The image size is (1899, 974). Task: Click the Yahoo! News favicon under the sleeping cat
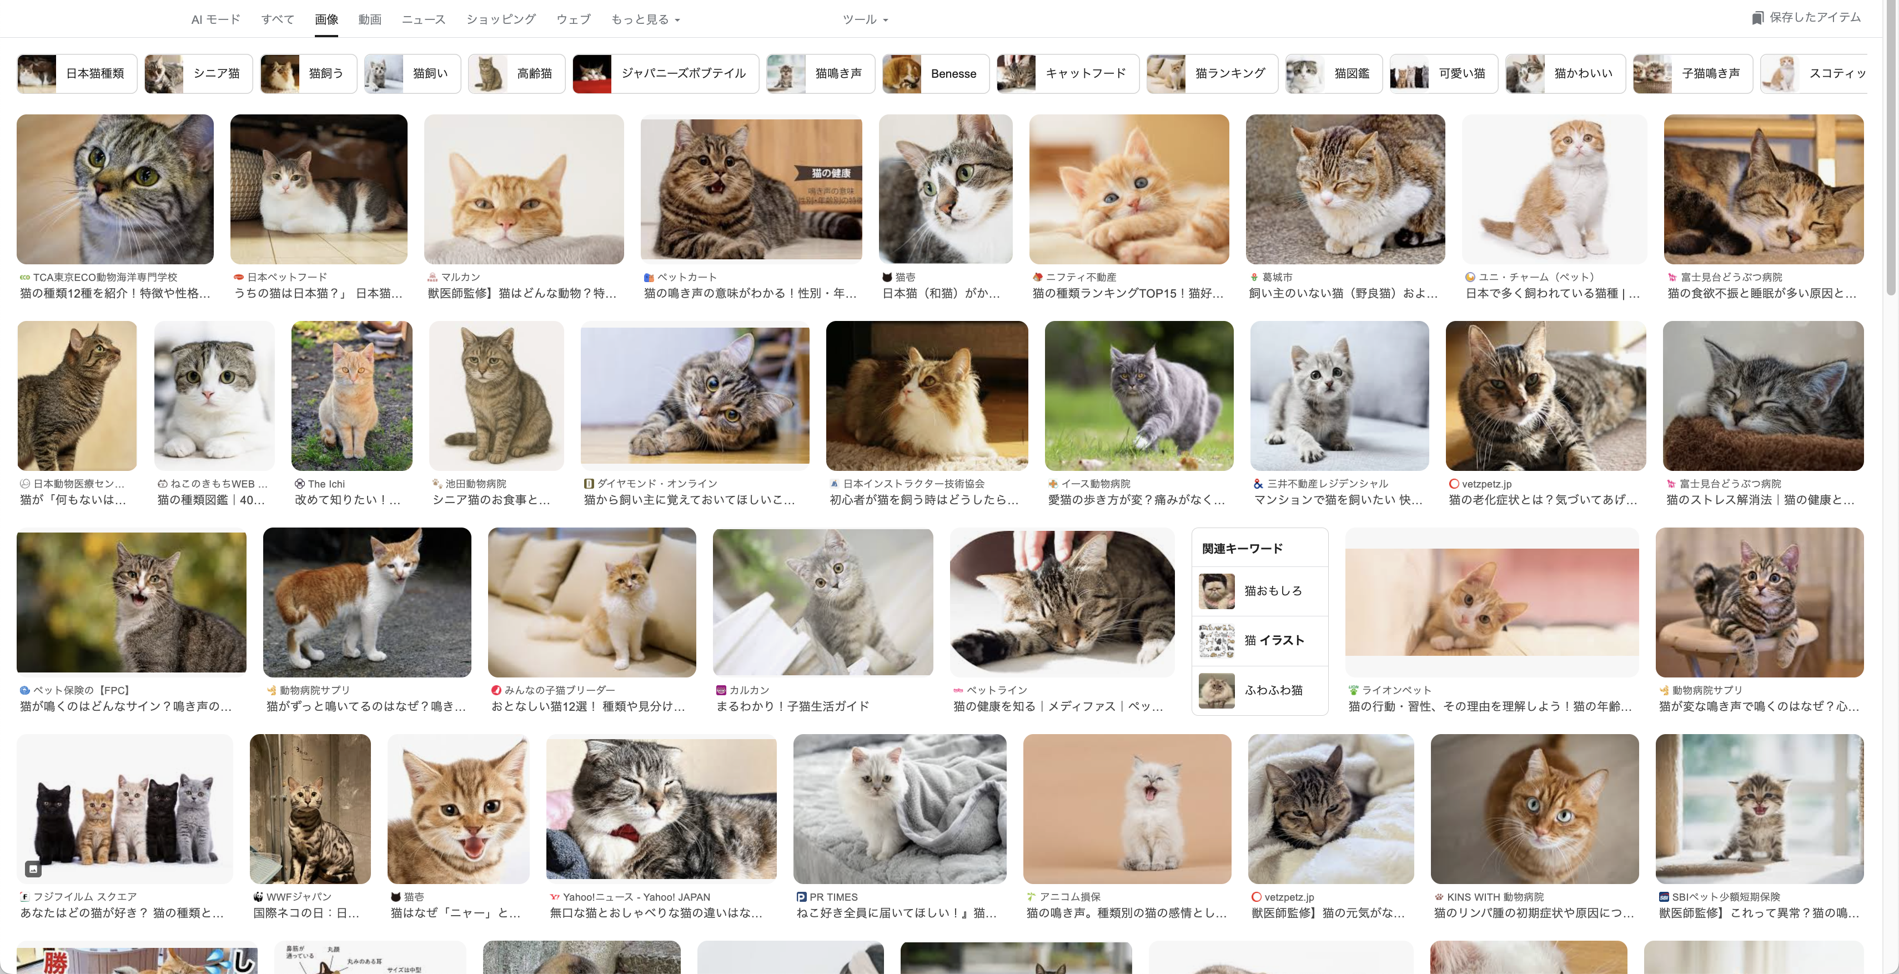(554, 897)
